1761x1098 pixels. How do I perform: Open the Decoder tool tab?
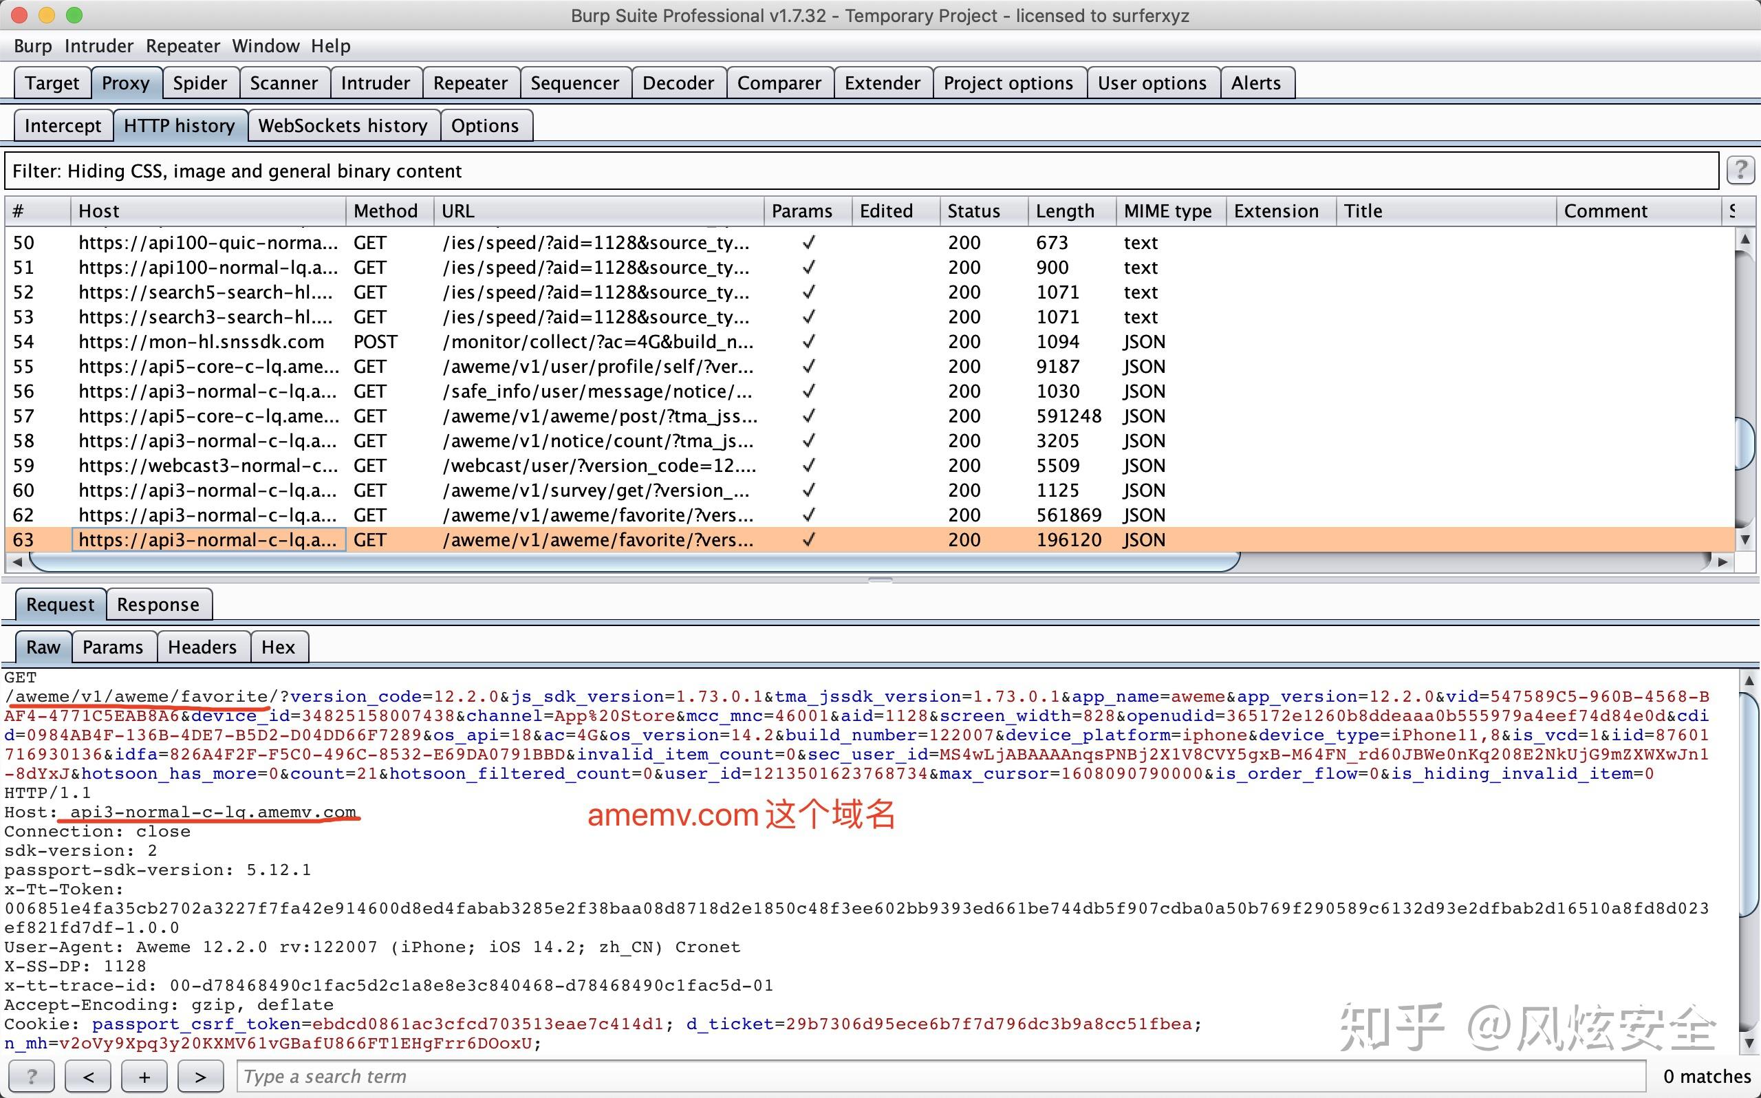tap(680, 83)
